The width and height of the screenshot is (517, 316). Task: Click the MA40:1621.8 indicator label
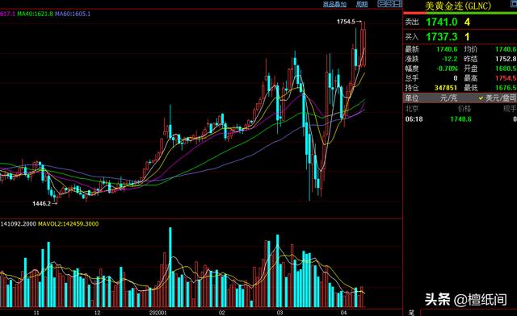(36, 14)
